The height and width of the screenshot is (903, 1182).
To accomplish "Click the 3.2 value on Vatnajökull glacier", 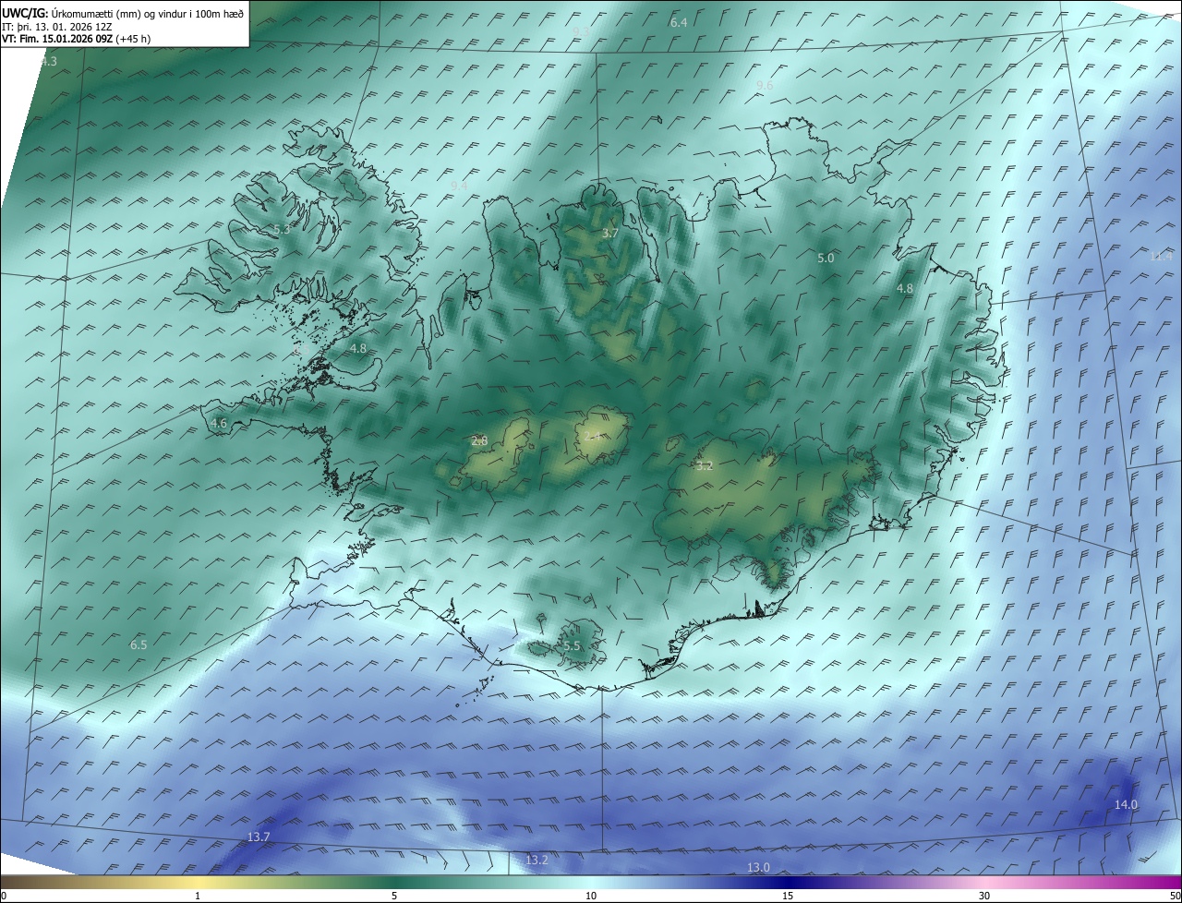I will (705, 466).
